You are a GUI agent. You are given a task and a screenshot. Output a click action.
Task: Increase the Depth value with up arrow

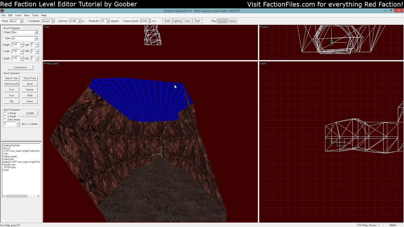point(21,57)
